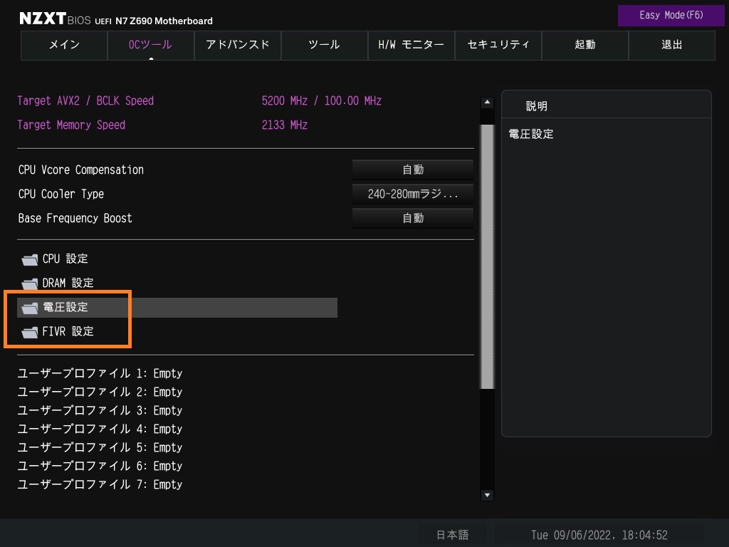This screenshot has width=729, height=547.
Task: Click the Target AVX2 / BCLK Speed label
Action: (x=85, y=101)
